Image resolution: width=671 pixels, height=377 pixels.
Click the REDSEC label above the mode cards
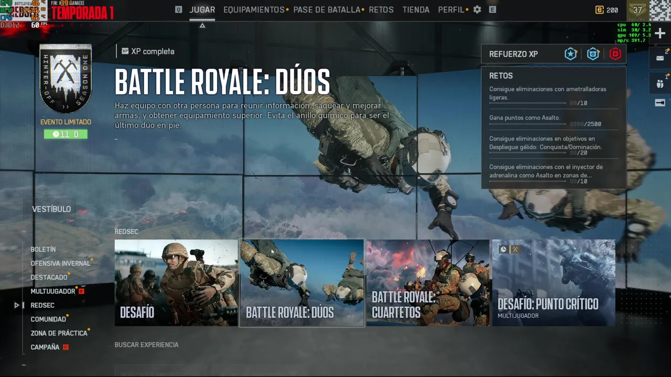click(126, 231)
